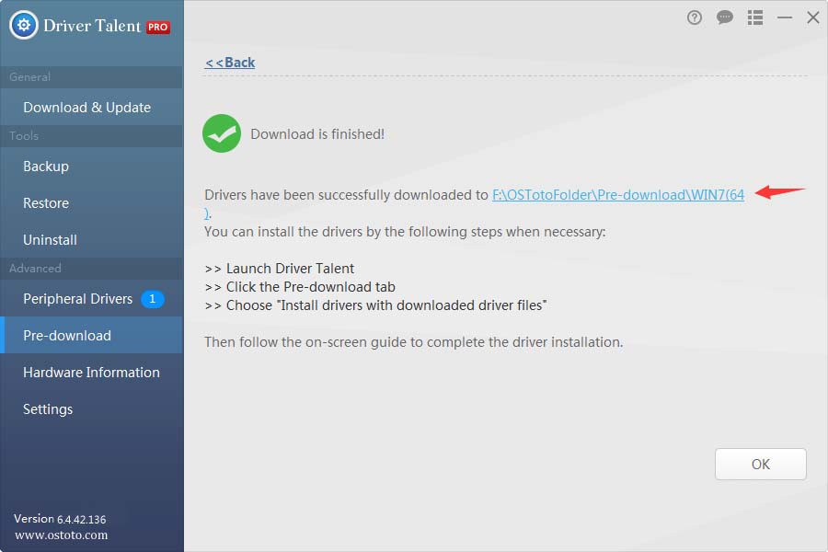Click 'Then follow the on-screen guide' text
828x552 pixels.
[x=413, y=342]
